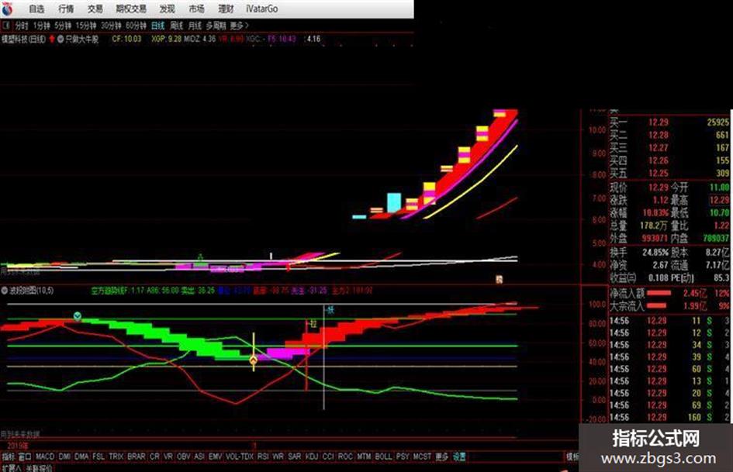Click 关联报价 at bottom-left
The width and height of the screenshot is (733, 472).
click(x=39, y=468)
